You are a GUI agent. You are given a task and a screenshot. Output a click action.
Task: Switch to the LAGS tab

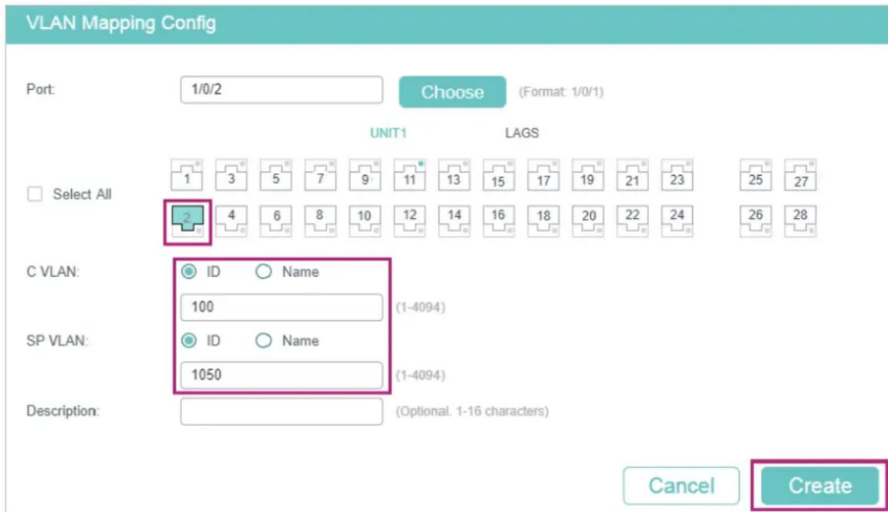coord(521,133)
